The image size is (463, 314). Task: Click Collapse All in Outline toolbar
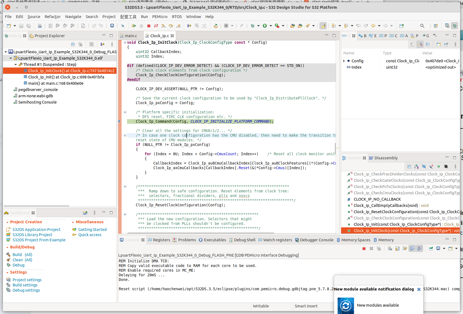[x=409, y=166]
